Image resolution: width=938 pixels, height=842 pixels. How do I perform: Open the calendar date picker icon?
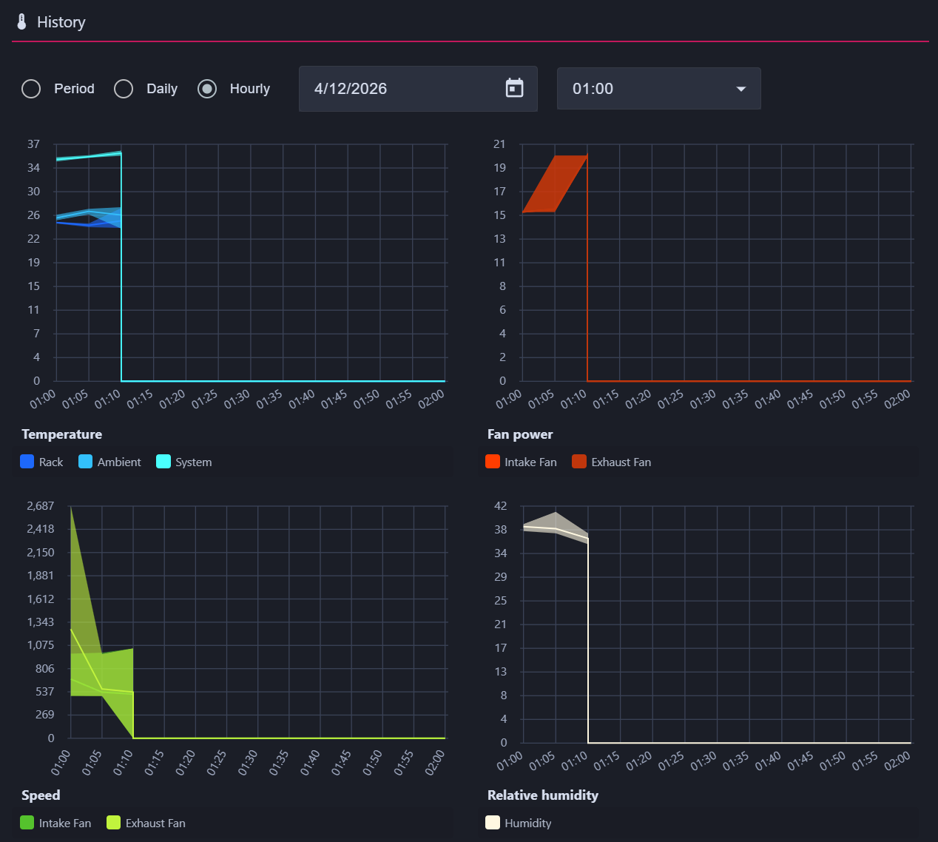pos(514,88)
